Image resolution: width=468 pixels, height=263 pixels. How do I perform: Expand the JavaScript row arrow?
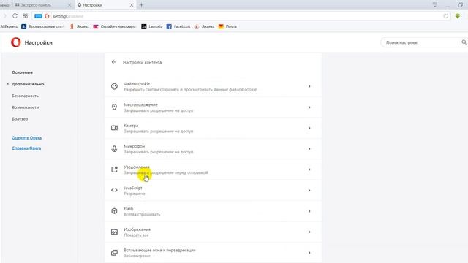[309, 190]
